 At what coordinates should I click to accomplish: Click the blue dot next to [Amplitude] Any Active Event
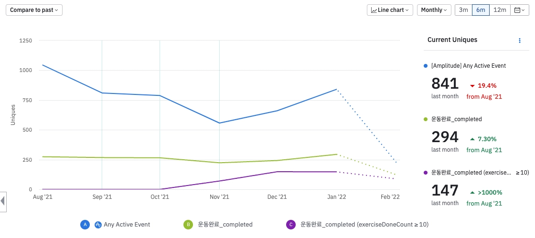pos(426,66)
